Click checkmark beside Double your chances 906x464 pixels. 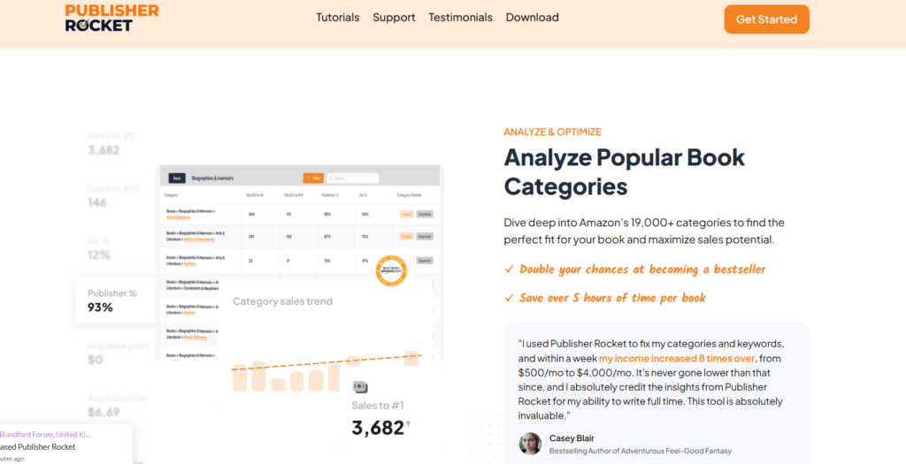coord(509,270)
